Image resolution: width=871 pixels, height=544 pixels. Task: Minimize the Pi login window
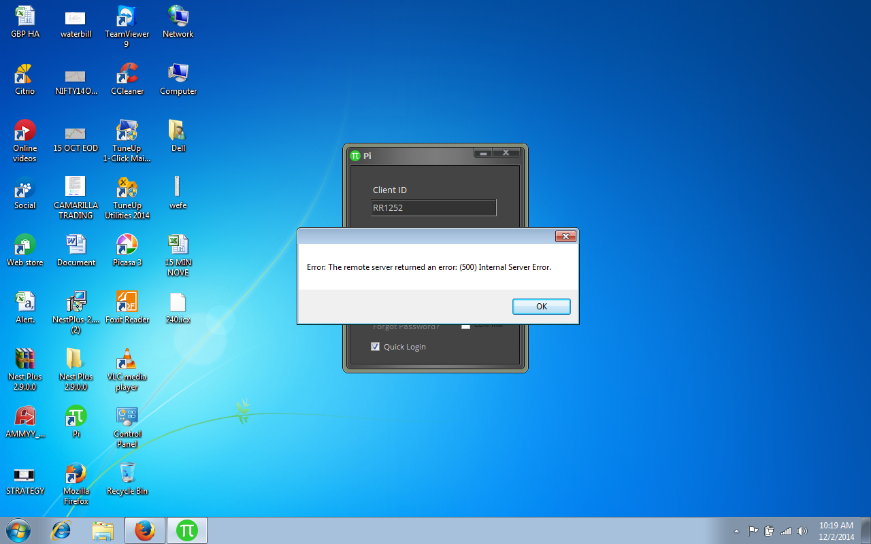tap(483, 153)
